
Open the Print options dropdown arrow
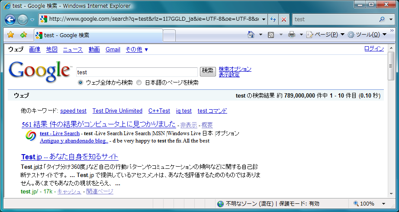pyautogui.click(x=301, y=35)
